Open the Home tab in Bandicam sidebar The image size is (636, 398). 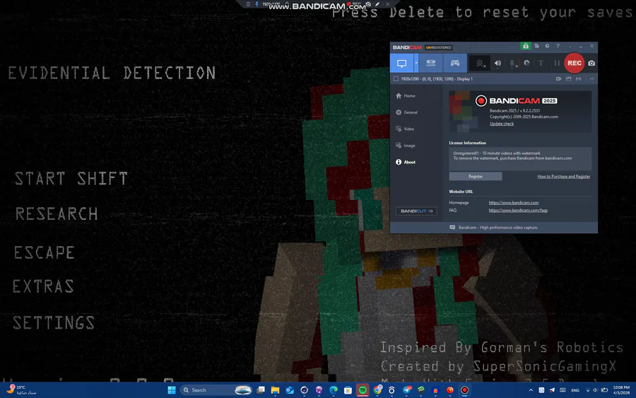point(406,95)
